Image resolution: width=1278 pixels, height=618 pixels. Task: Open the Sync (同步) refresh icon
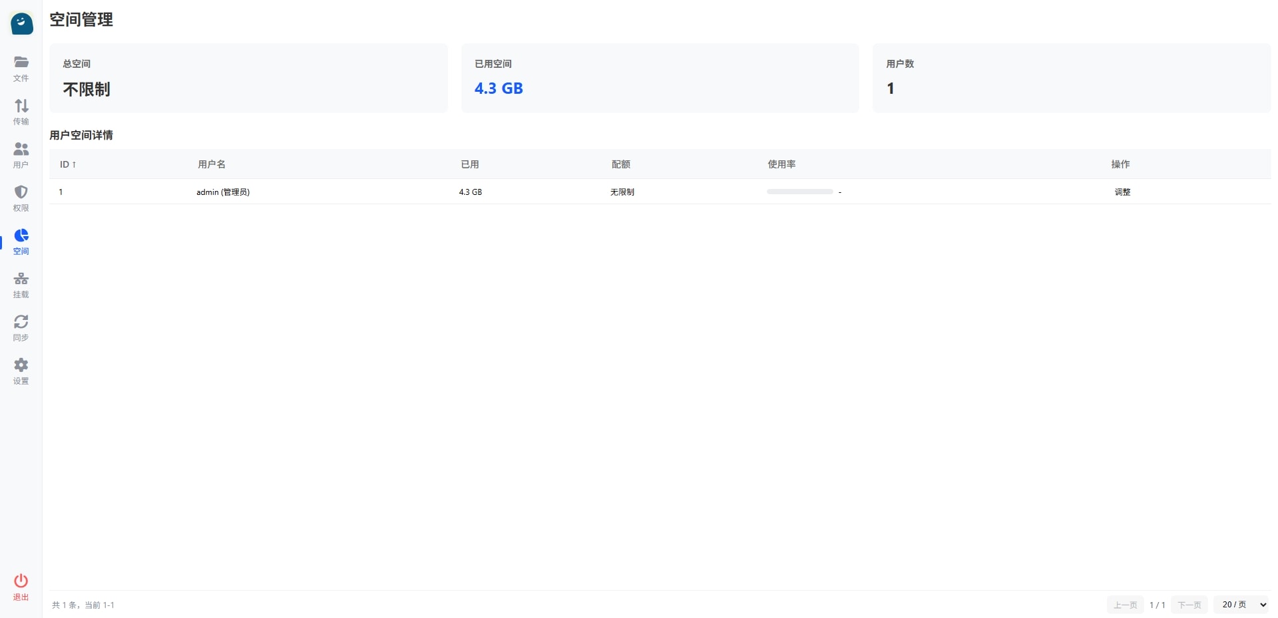21,322
